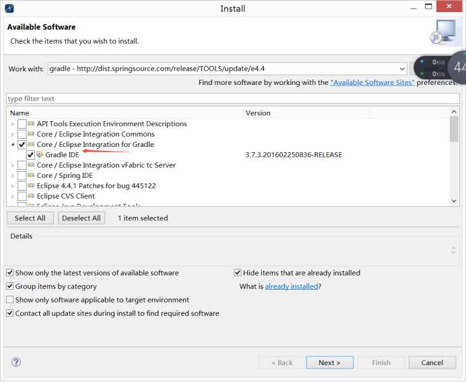Click the category icon beside Eclipse CVS Client
Image resolution: width=466 pixels, height=382 pixels.
(x=31, y=196)
